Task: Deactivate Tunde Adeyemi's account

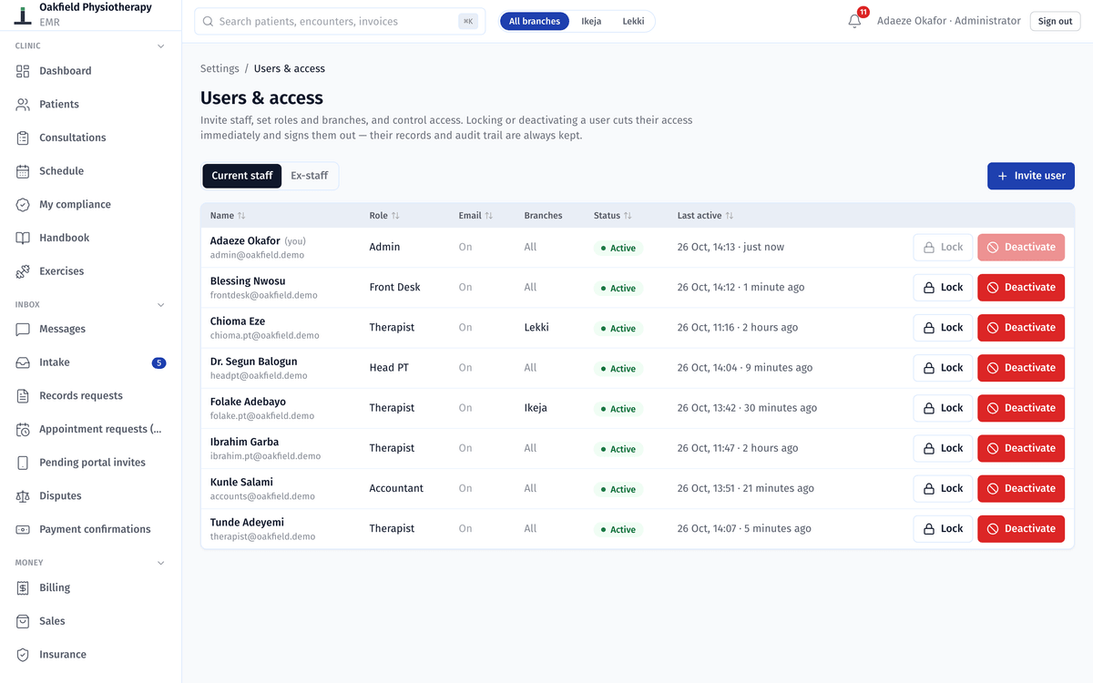Action: click(x=1021, y=528)
